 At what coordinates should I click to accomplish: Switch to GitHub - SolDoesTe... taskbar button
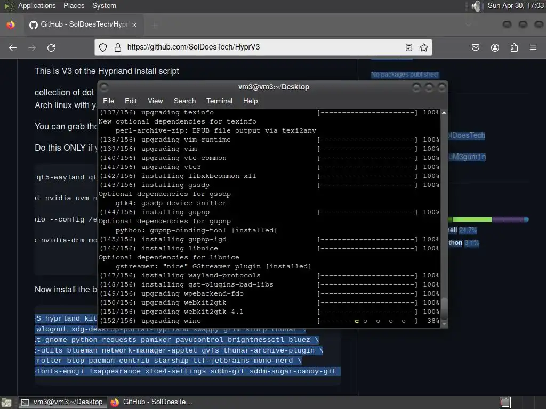[151, 402]
